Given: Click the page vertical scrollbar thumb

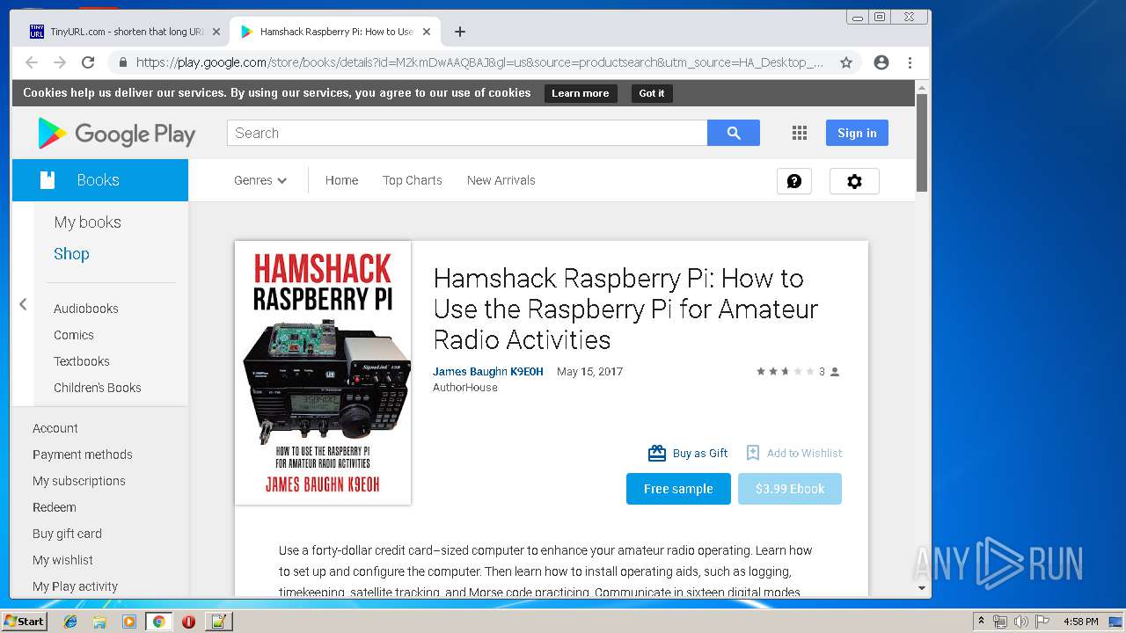Looking at the screenshot, I should 922,142.
